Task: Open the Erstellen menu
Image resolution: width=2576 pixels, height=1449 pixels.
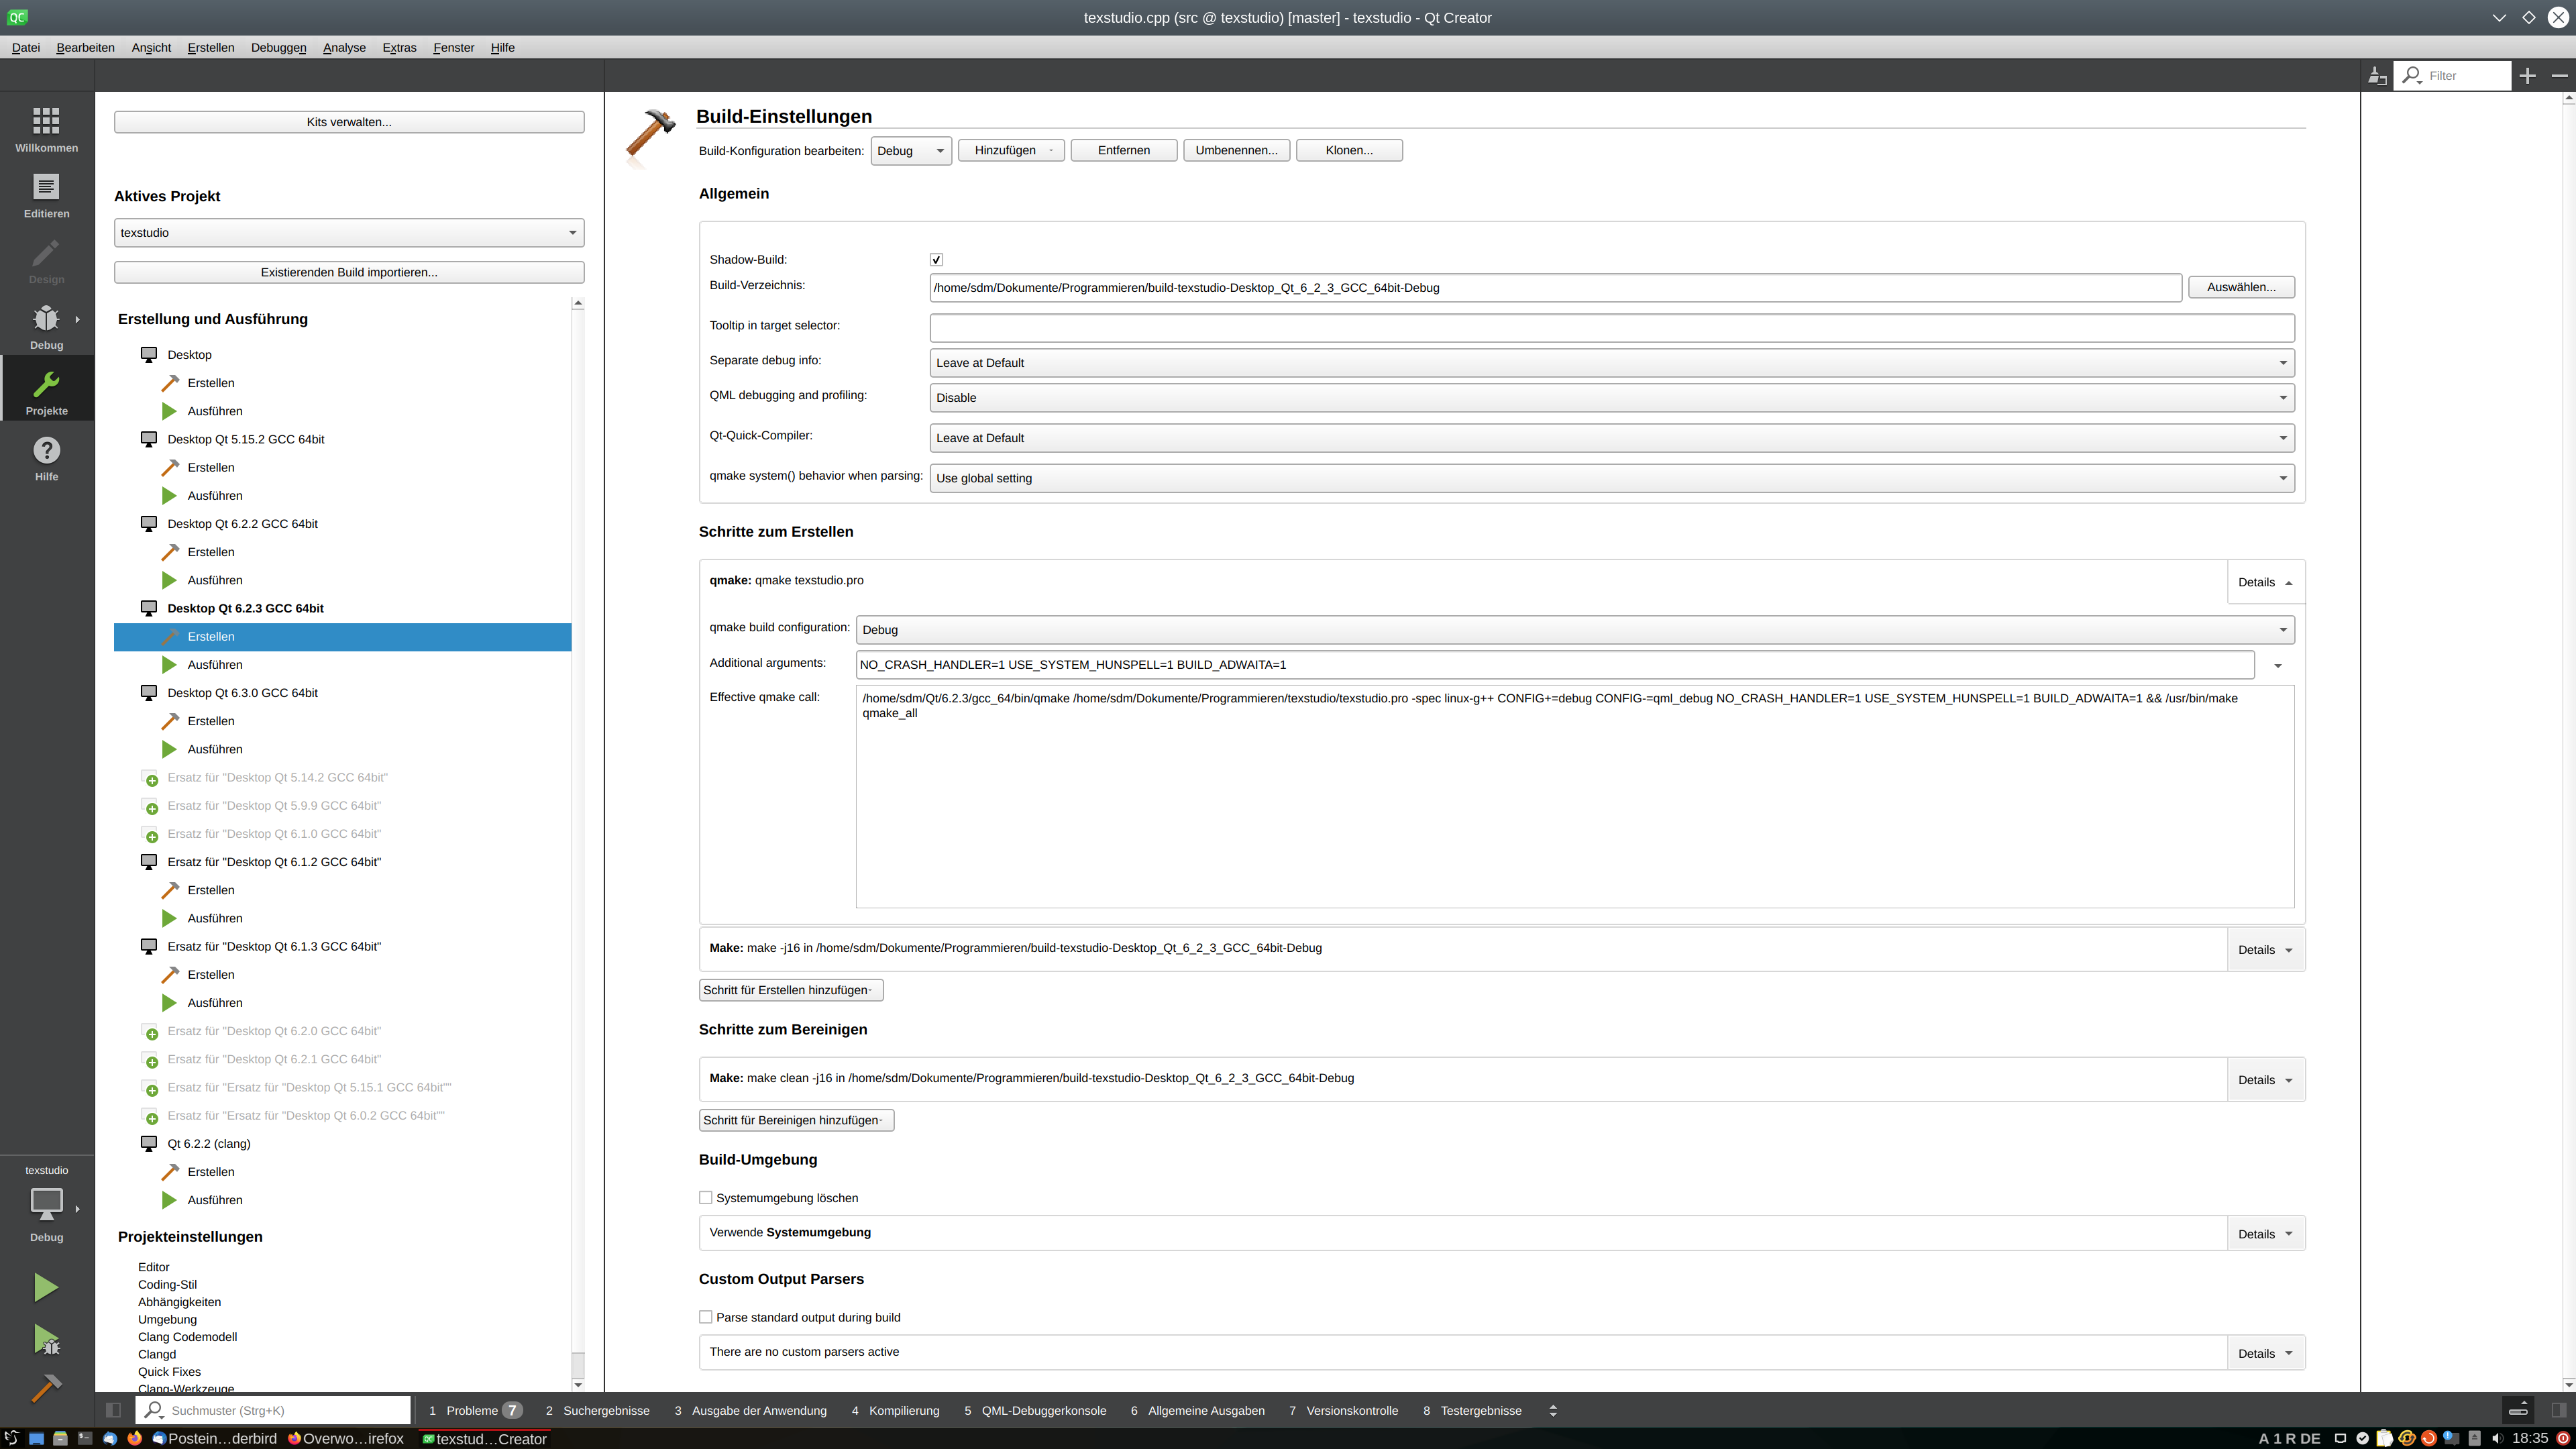Action: point(210,47)
